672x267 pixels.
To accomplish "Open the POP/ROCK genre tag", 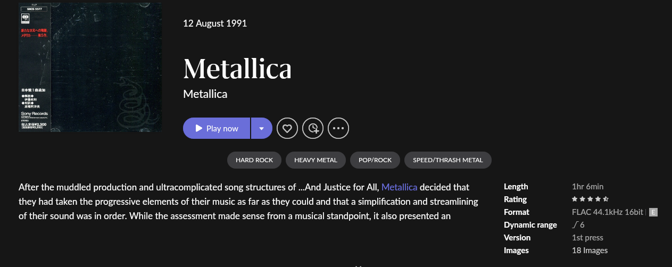I will point(375,160).
